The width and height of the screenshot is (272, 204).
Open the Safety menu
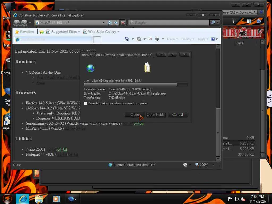pos(188,39)
